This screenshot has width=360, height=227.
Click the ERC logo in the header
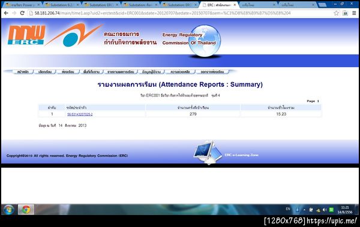(26, 35)
